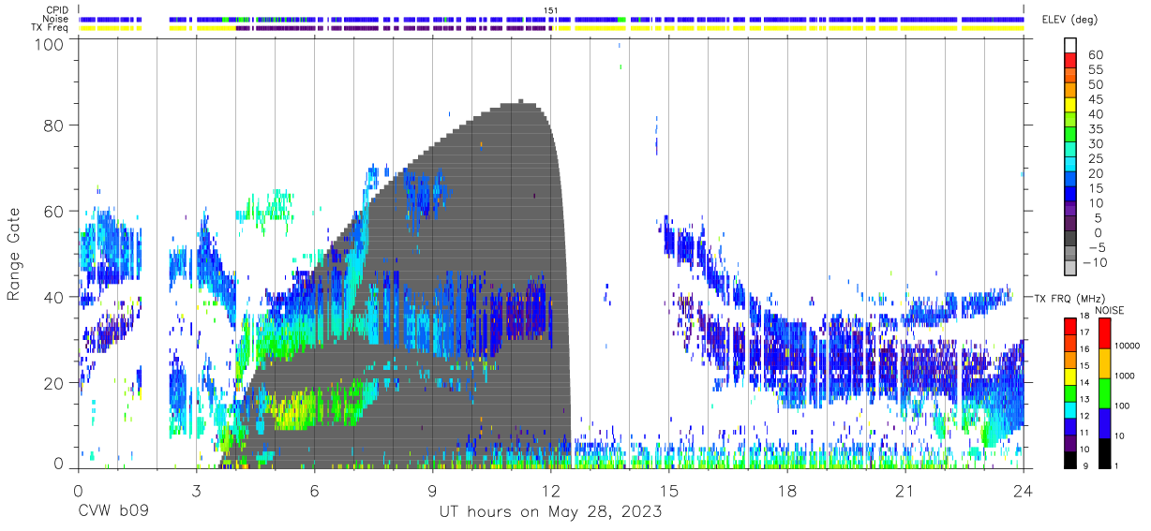
Task: Click the 6 tick on UT hours axis
Action: pyautogui.click(x=314, y=491)
